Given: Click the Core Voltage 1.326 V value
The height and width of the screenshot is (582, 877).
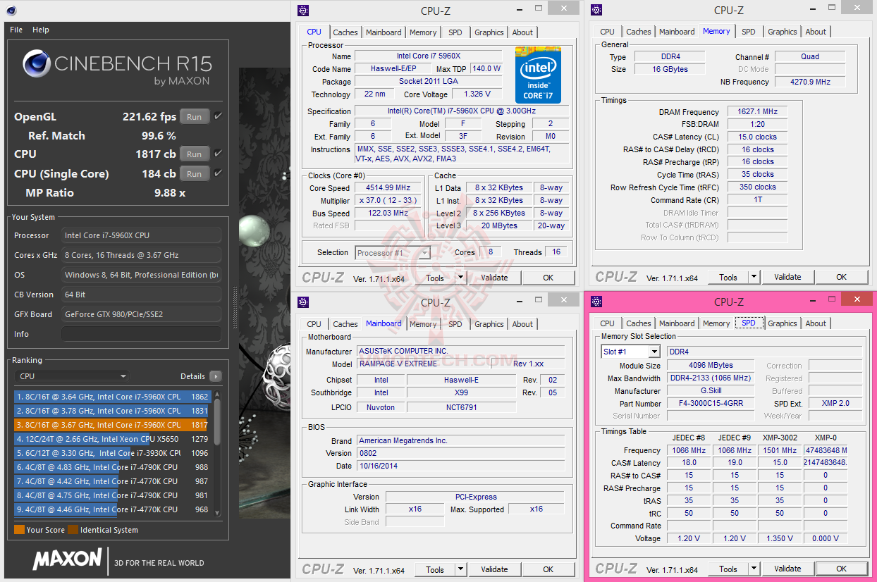Looking at the screenshot, I should tap(477, 94).
